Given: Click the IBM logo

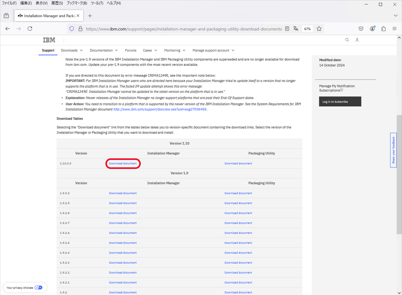Looking at the screenshot, I should point(49,40).
